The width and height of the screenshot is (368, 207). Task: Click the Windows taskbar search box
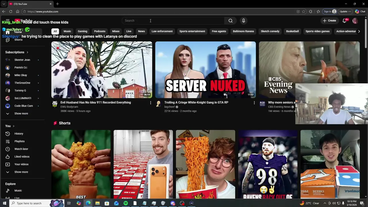click(x=29, y=203)
